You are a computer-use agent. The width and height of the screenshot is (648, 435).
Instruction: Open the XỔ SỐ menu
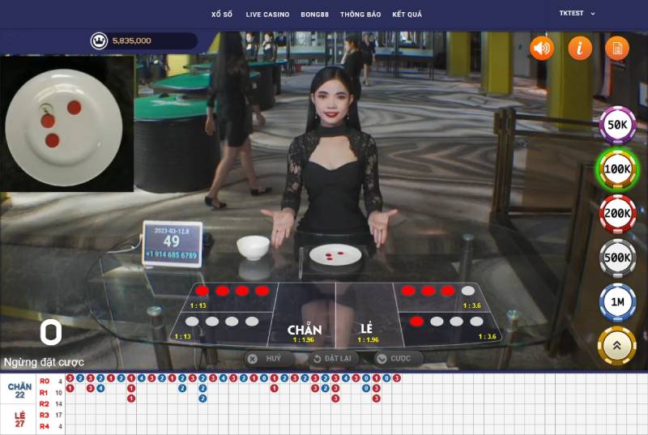[x=222, y=15]
